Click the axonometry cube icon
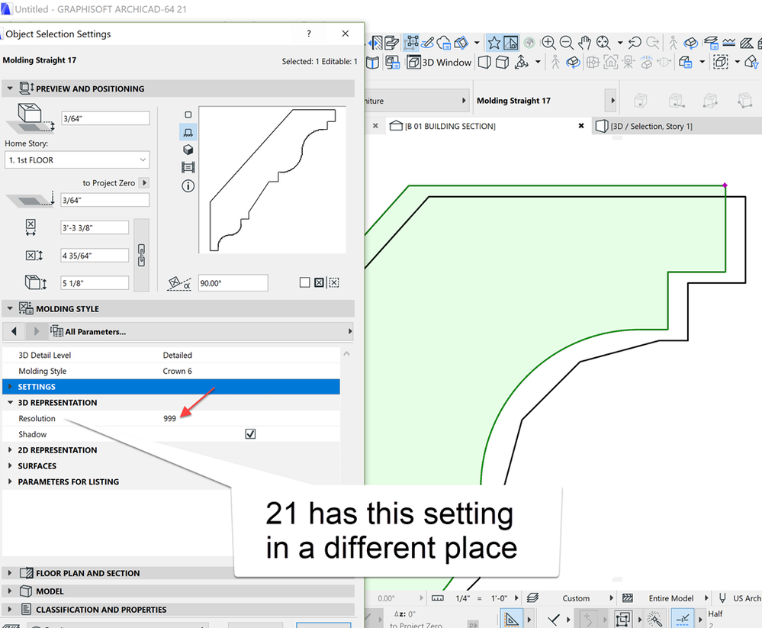 pos(502,63)
